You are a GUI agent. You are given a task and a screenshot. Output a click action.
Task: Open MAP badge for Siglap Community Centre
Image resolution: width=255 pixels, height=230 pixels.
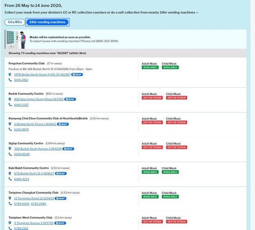(x=68, y=149)
